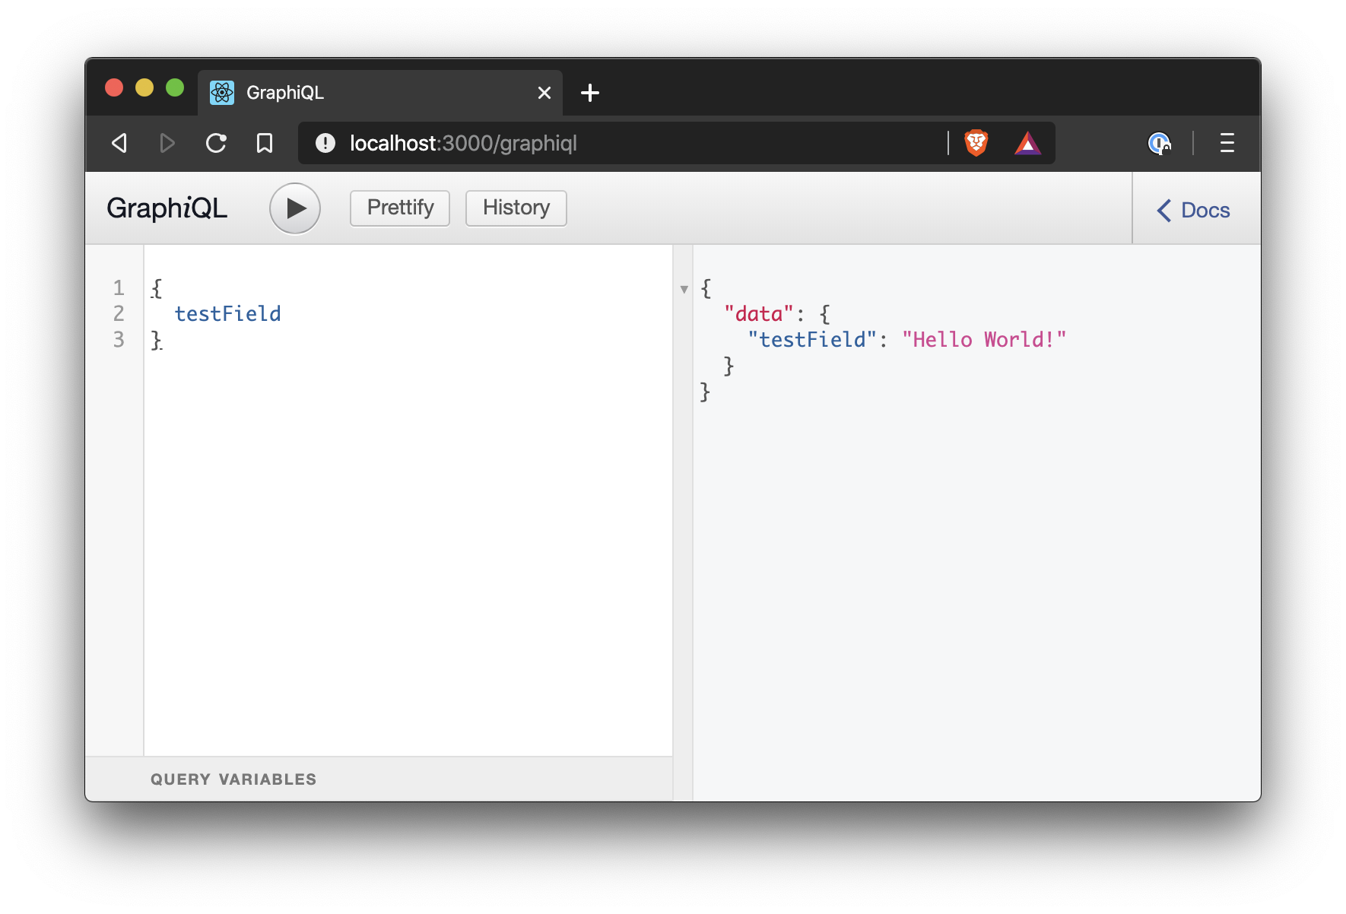Bookmark this page using the bookmark icon
1346x914 pixels.
pos(265,143)
